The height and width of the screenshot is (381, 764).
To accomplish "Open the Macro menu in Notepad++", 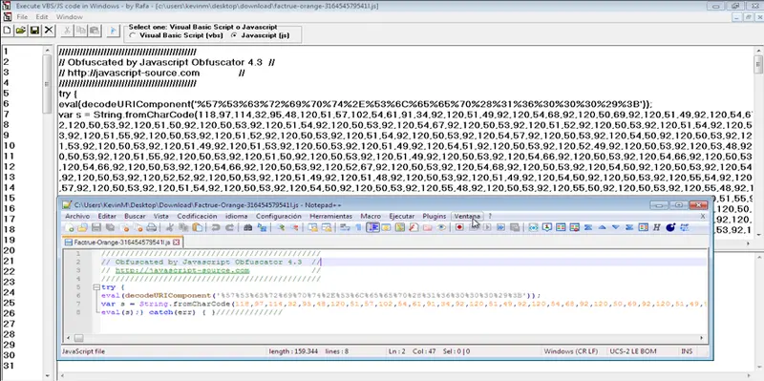I will coord(371,216).
